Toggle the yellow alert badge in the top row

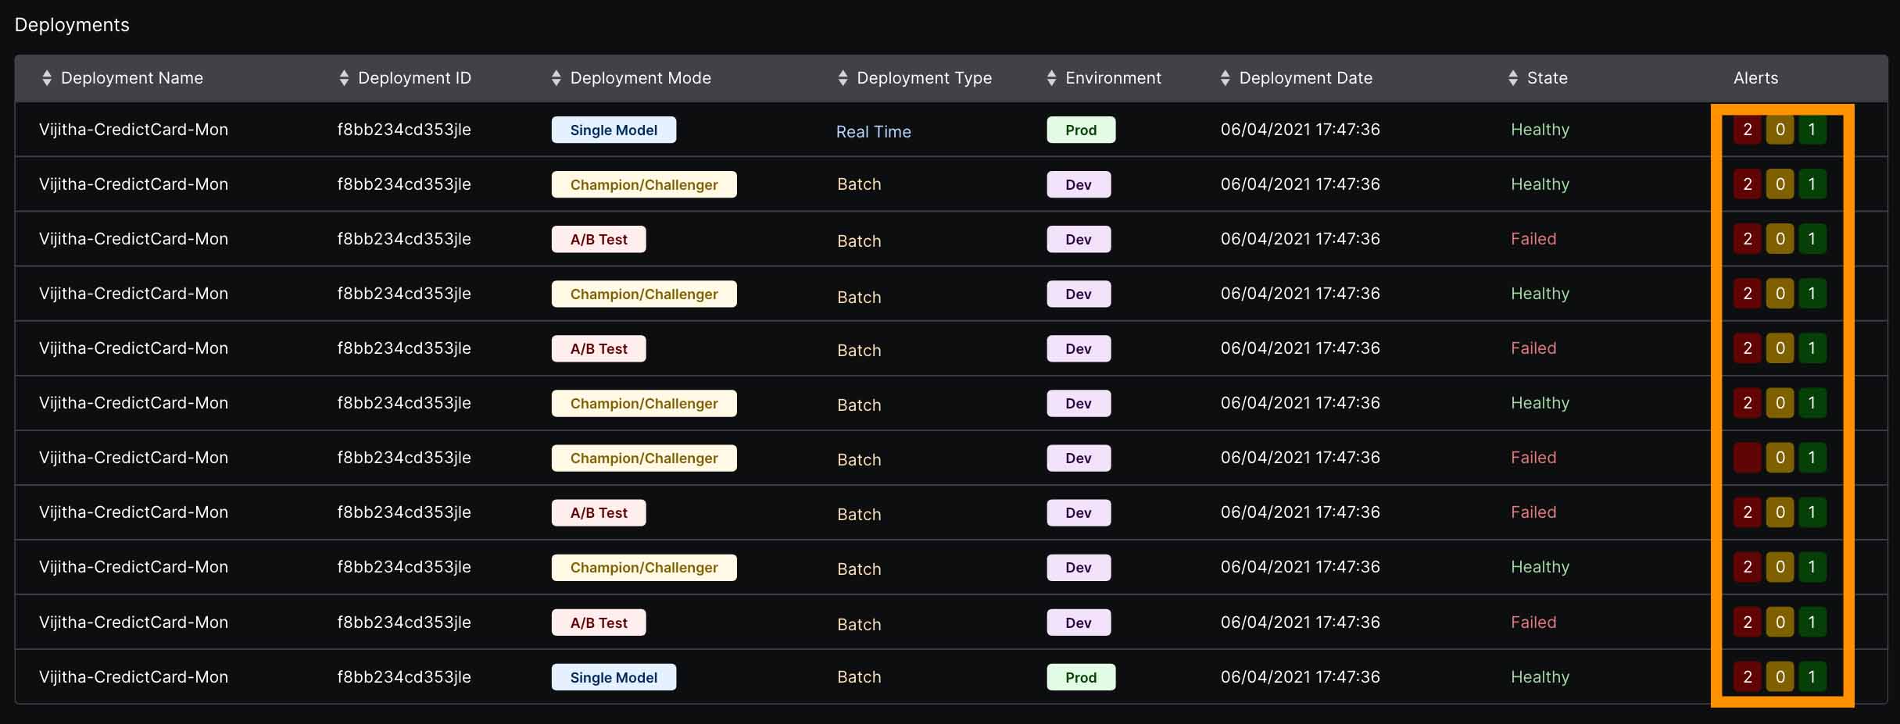point(1781,130)
